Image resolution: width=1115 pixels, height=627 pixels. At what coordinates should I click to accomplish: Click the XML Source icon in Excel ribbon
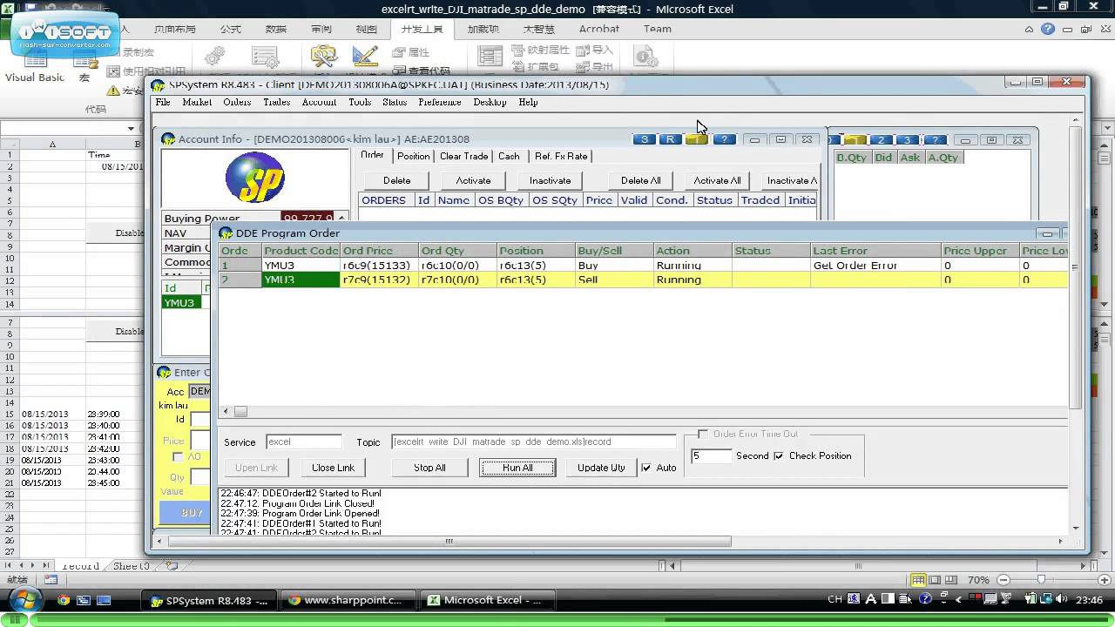coord(490,57)
